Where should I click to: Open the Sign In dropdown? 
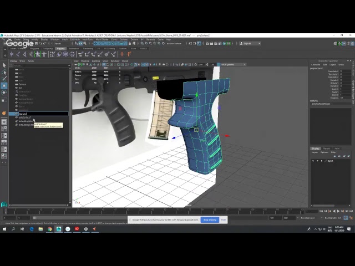[250, 43]
